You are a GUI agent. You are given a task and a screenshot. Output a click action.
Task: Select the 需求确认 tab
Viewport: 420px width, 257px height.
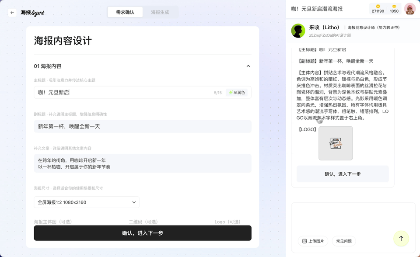tap(125, 12)
